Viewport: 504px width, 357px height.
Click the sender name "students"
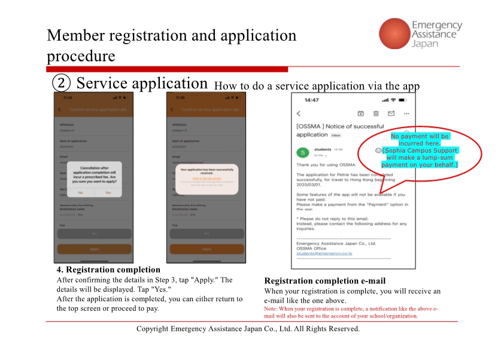pos(323,150)
